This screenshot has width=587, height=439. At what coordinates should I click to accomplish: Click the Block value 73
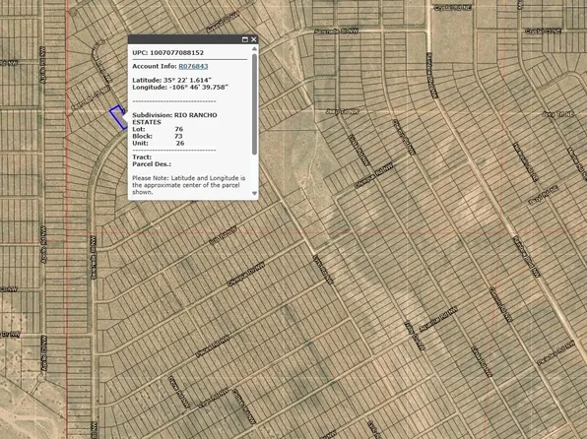tap(178, 136)
